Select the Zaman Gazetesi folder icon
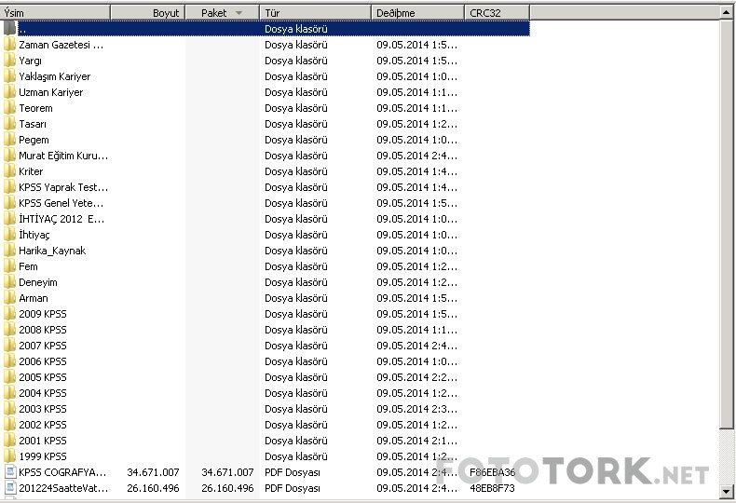This screenshot has width=736, height=503. (x=9, y=45)
